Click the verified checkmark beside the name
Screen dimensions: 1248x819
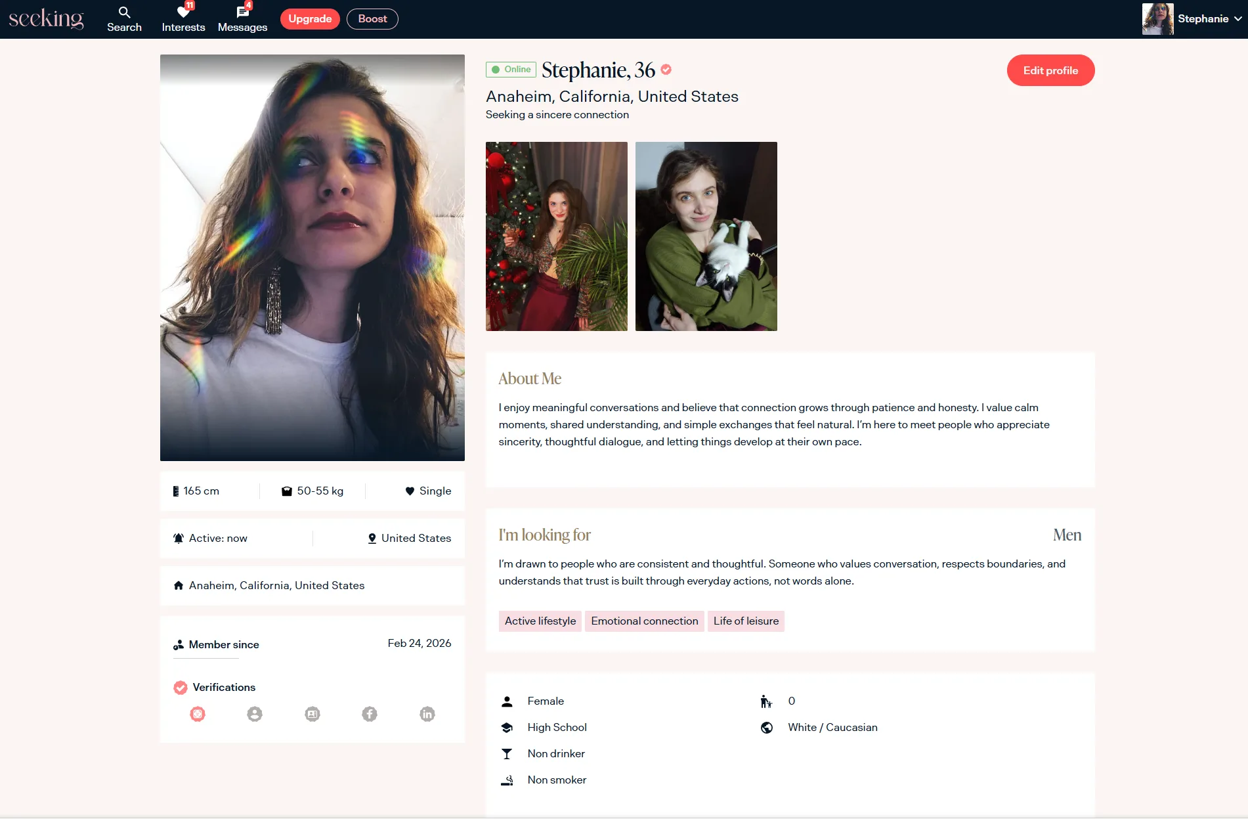click(x=666, y=70)
